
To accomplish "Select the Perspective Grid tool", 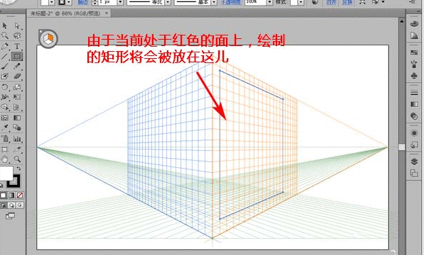I will click(x=17, y=107).
